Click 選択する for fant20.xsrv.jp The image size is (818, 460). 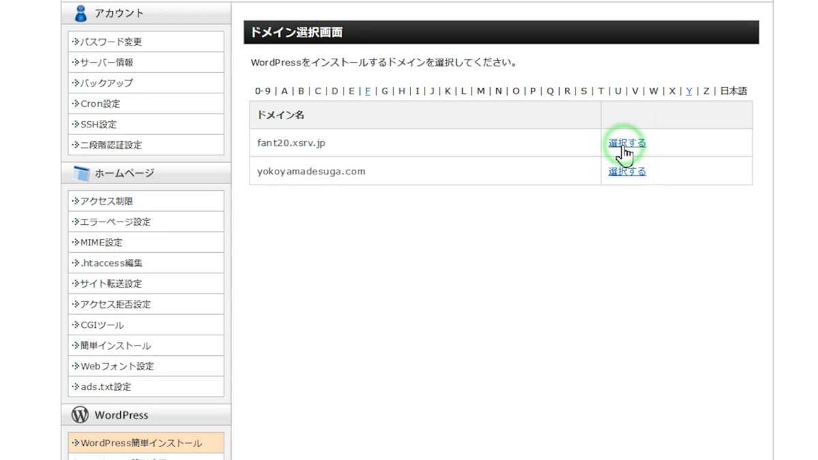(627, 143)
